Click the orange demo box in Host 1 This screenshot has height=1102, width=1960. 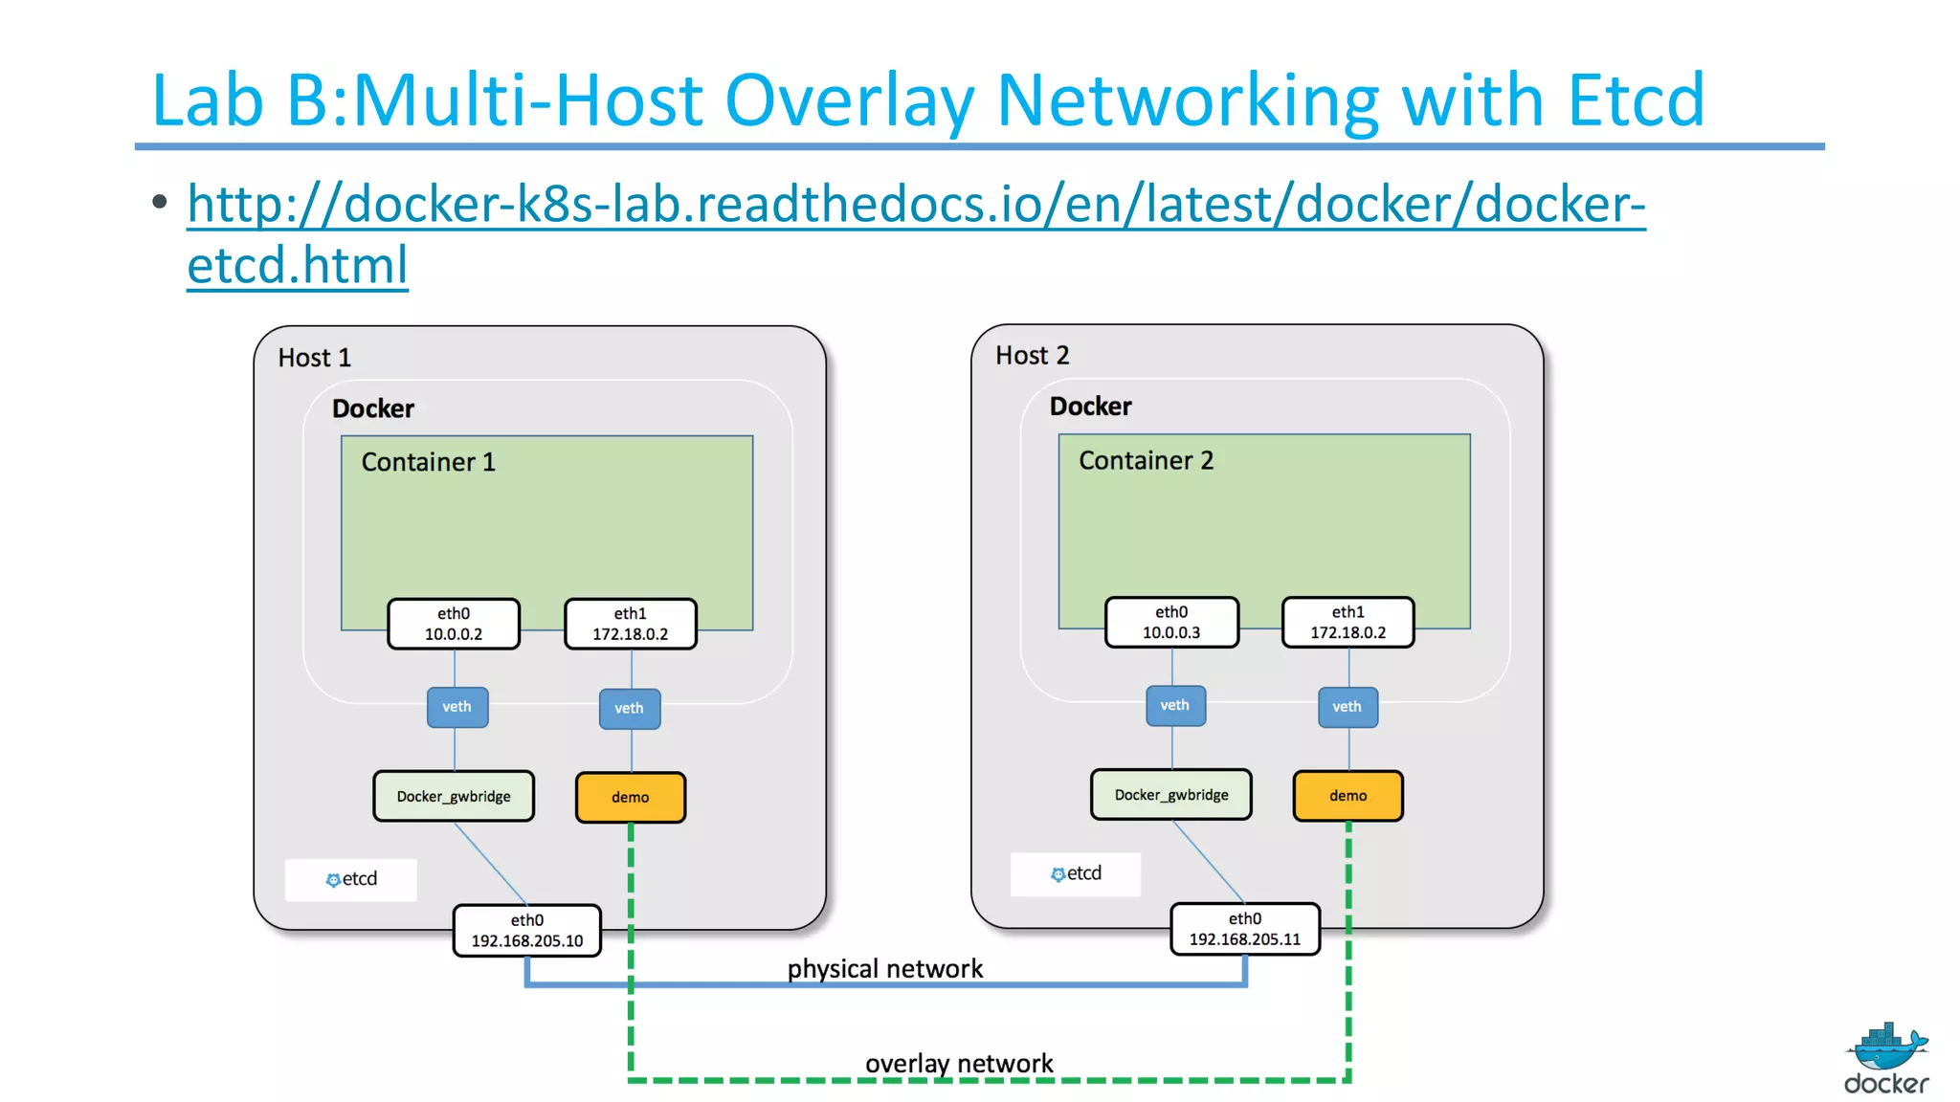click(630, 797)
